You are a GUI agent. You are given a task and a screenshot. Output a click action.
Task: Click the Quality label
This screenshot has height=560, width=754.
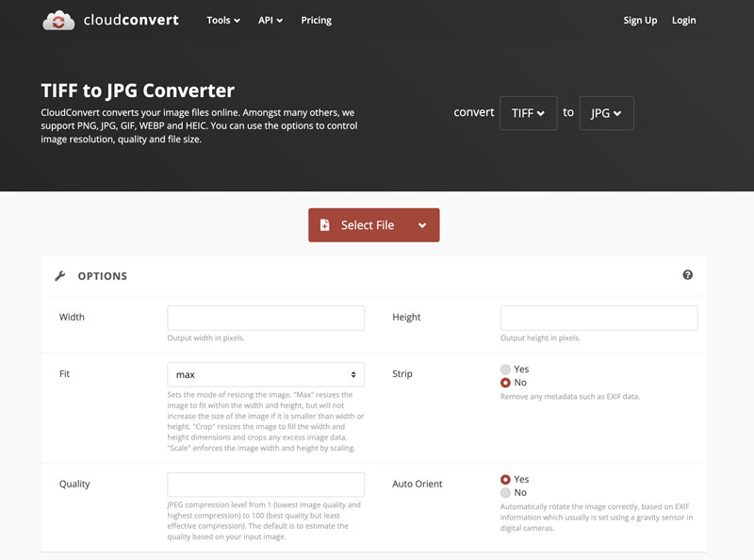point(74,484)
